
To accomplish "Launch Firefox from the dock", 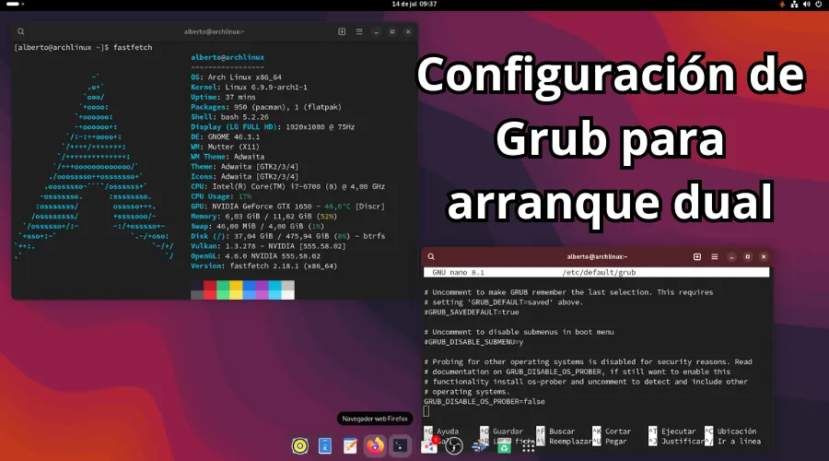I will 375,445.
